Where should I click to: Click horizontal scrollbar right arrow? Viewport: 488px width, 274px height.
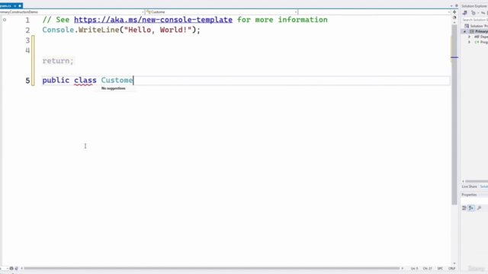[402, 268]
